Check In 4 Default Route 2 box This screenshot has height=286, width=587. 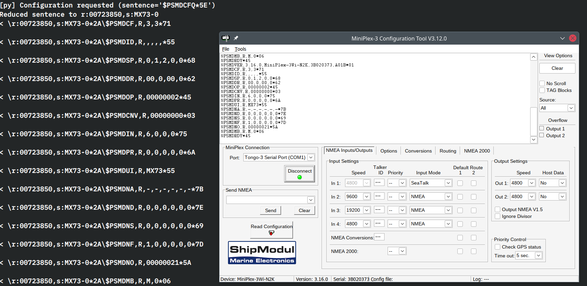(x=474, y=224)
